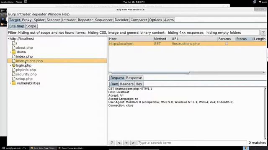
Task: Click the search term input field
Action: (x=192, y=142)
